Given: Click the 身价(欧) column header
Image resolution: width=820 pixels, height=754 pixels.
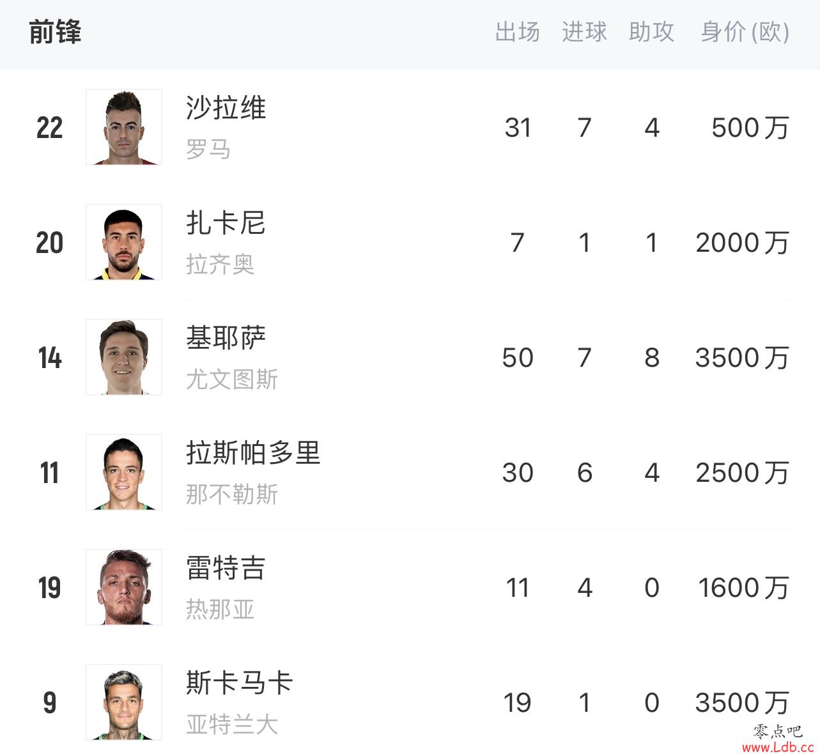Looking at the screenshot, I should click(745, 32).
